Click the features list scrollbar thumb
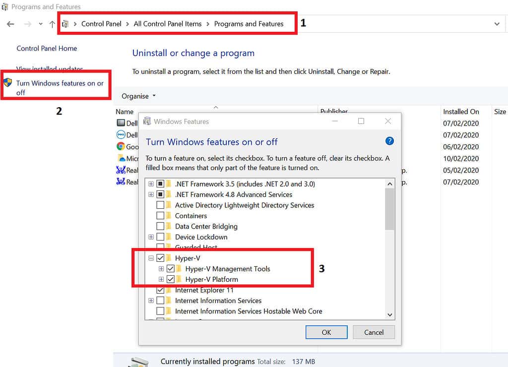This screenshot has width=508, height=367. [x=390, y=209]
